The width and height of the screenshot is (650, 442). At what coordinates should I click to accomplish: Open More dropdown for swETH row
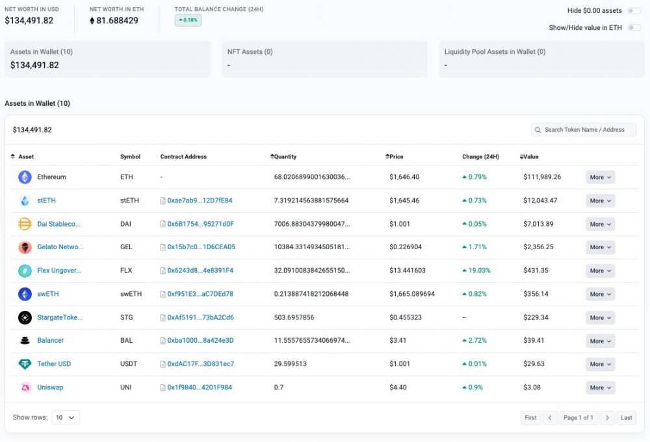coord(600,294)
